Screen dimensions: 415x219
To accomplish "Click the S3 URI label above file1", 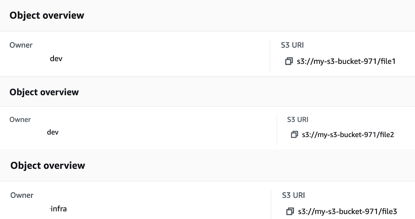I will pos(292,45).
